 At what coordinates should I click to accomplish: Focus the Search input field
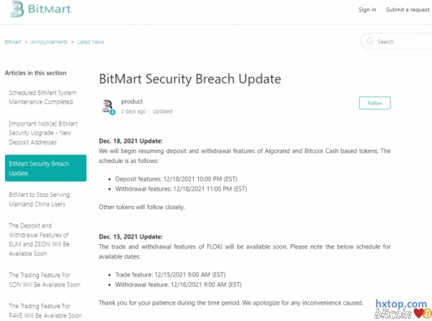tap(400, 42)
